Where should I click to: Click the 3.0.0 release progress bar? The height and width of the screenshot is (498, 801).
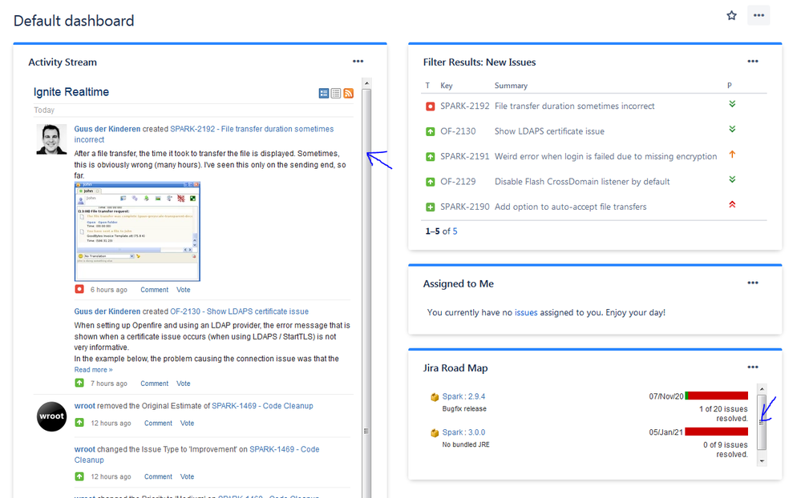pos(717,432)
